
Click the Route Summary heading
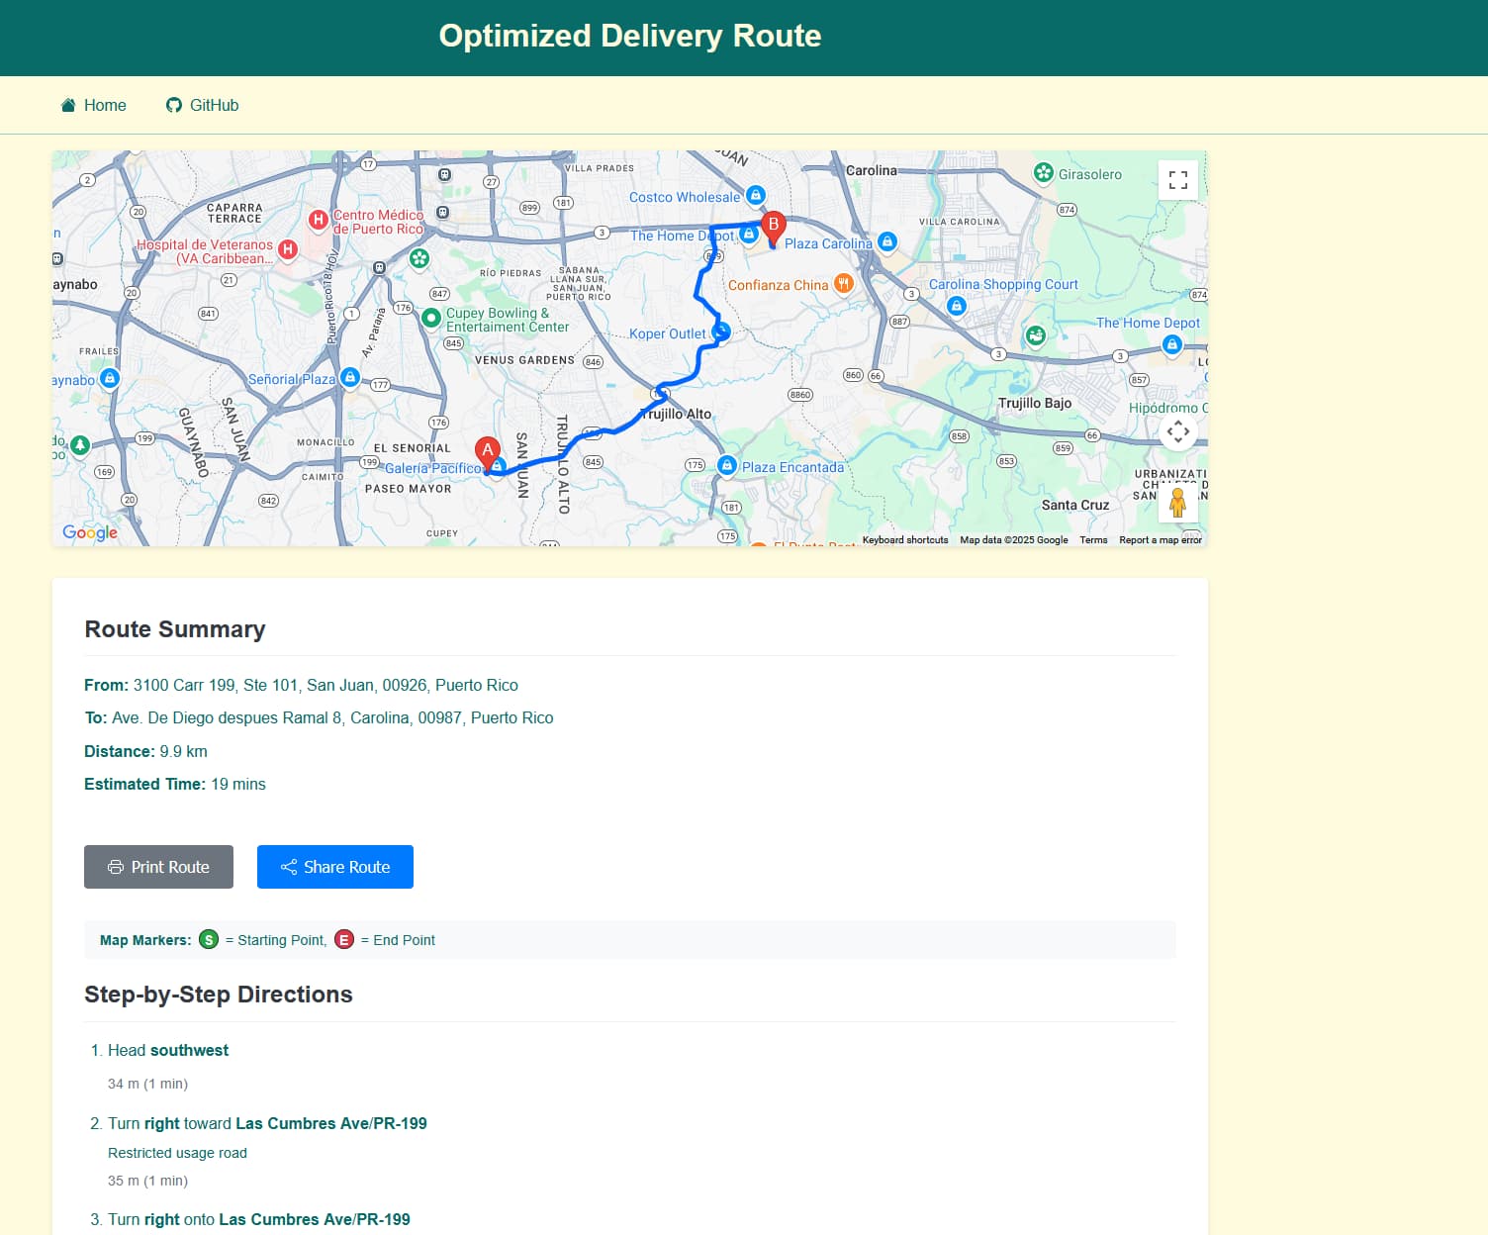(175, 629)
